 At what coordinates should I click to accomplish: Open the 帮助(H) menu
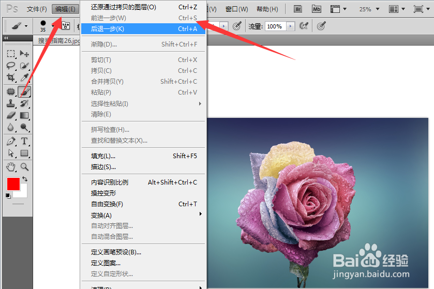267,9
